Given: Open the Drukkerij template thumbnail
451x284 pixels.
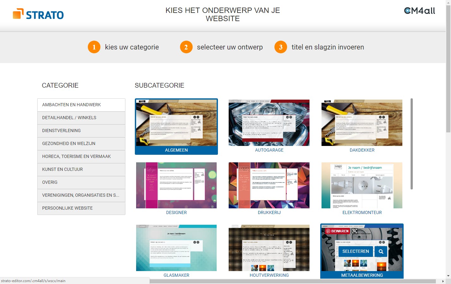Looking at the screenshot, I should coord(269,185).
